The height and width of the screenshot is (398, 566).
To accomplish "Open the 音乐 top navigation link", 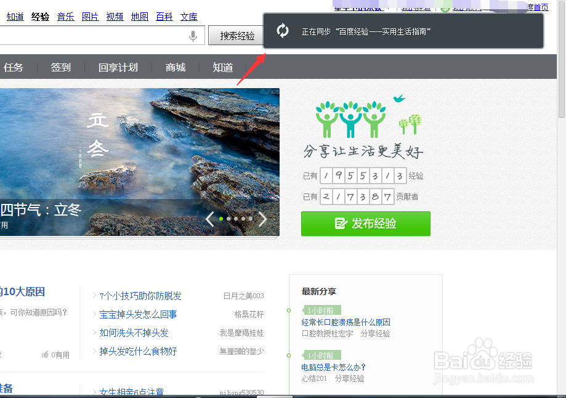I will coord(66,17).
